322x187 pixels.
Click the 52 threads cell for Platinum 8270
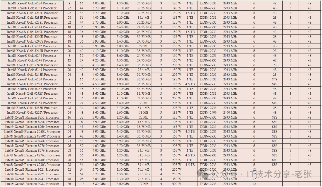coord(82,146)
